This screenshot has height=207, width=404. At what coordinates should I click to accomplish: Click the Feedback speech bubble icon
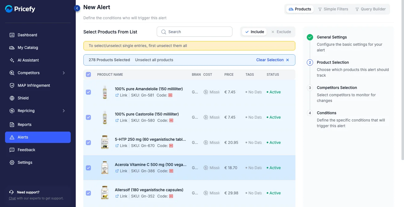pos(12,150)
